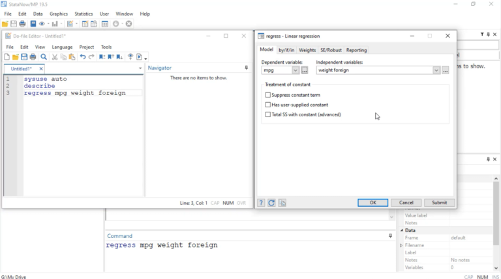Open the Reporting tab

(356, 50)
